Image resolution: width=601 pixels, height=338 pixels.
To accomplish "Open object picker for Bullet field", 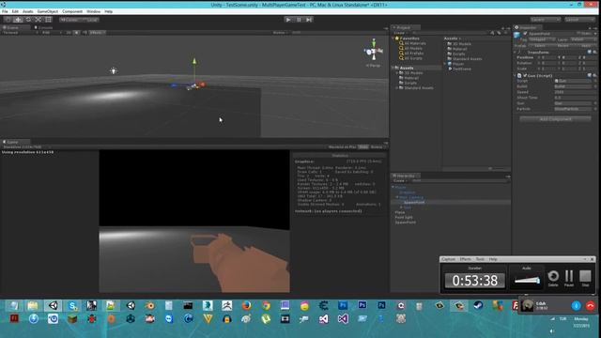I will click(595, 86).
